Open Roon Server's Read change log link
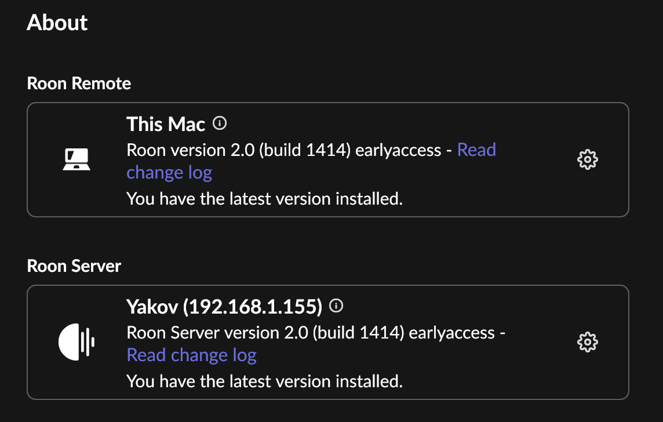This screenshot has height=422, width=663. 192,355
